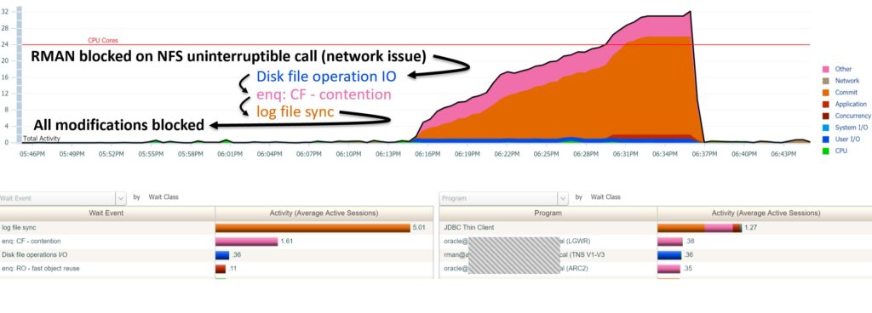Click the Wait Event dropdown arrow
Screen dimensions: 872x313
[121, 198]
